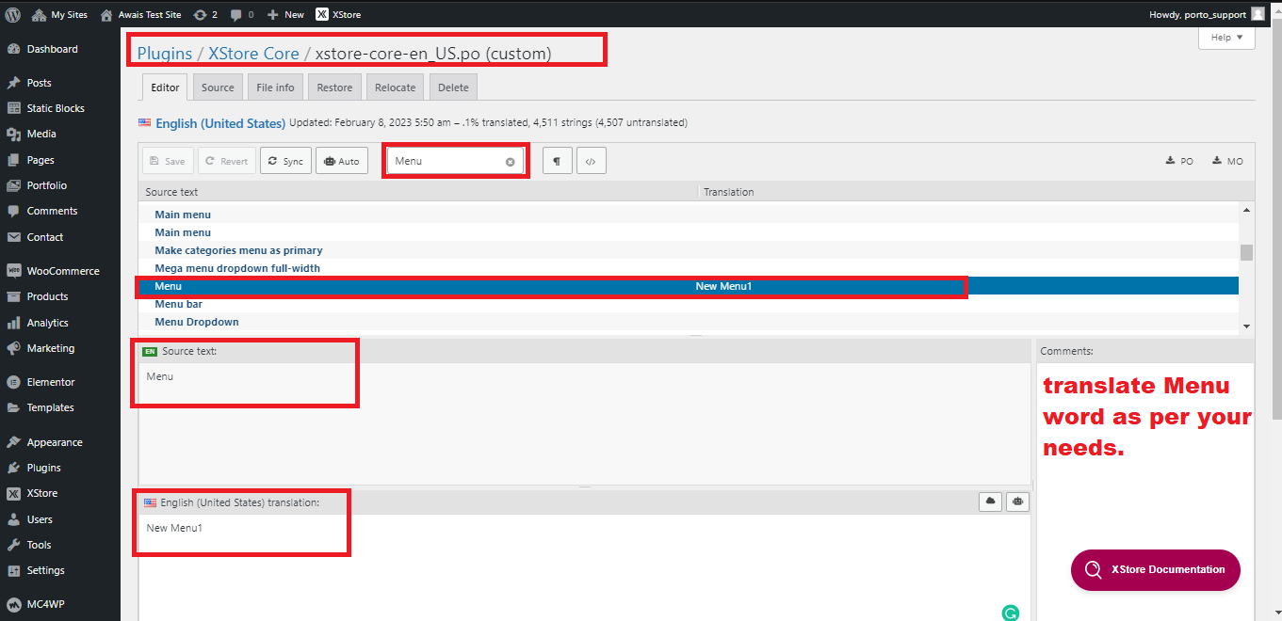Open WooCommerce in sidebar
This screenshot has width=1282, height=621.
(62, 271)
